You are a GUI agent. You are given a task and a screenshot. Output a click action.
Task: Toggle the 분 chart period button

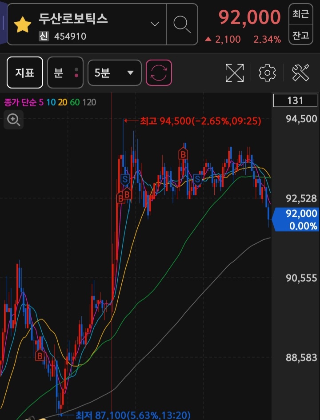pyautogui.click(x=65, y=73)
